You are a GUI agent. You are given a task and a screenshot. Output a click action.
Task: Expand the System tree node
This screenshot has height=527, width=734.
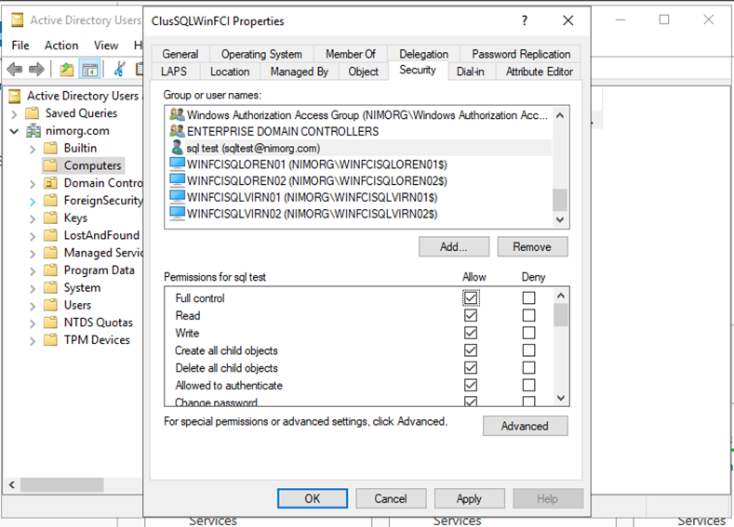coord(33,288)
